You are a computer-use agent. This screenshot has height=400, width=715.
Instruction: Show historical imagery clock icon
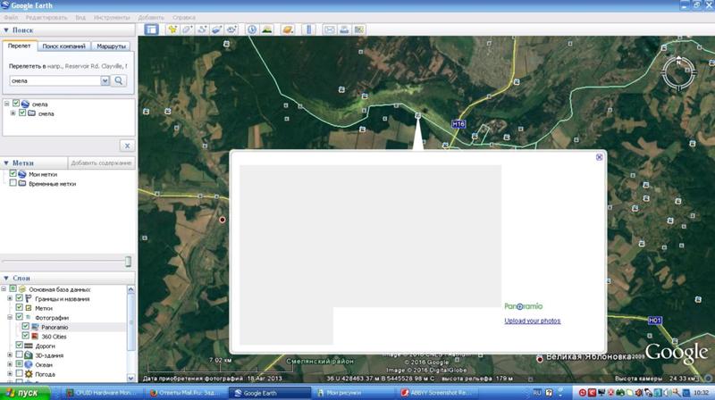[252, 29]
